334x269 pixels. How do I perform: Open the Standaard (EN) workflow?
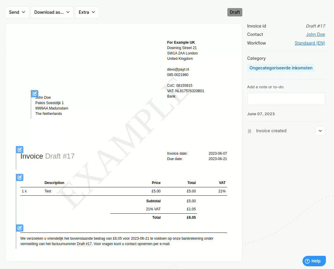click(x=310, y=43)
